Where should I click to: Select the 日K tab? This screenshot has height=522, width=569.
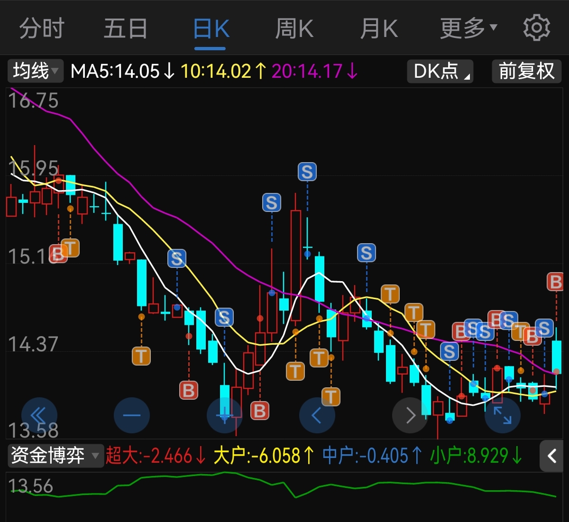(211, 28)
